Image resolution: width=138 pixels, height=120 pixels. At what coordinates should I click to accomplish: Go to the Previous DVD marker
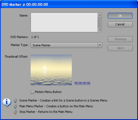pyautogui.click(x=120, y=39)
